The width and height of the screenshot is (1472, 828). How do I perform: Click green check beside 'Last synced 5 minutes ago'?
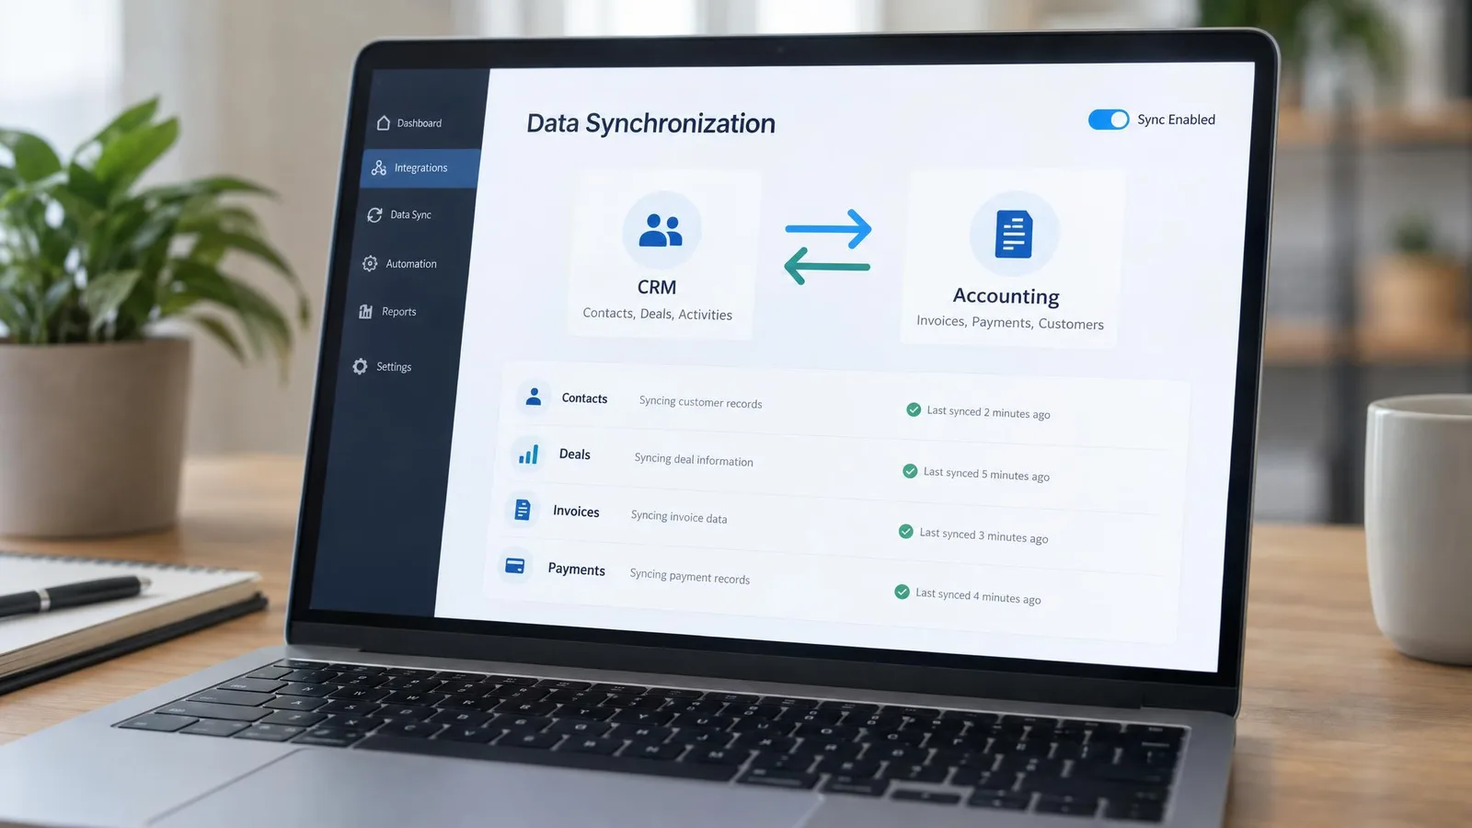tap(910, 471)
